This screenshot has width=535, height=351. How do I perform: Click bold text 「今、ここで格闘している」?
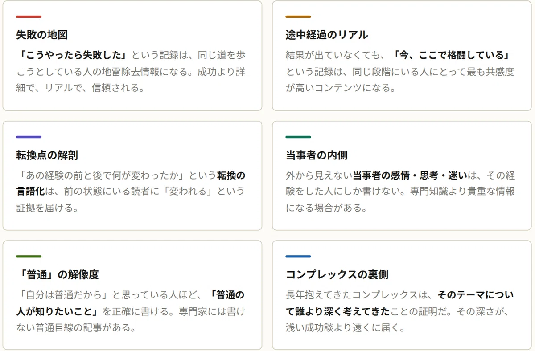451,55
